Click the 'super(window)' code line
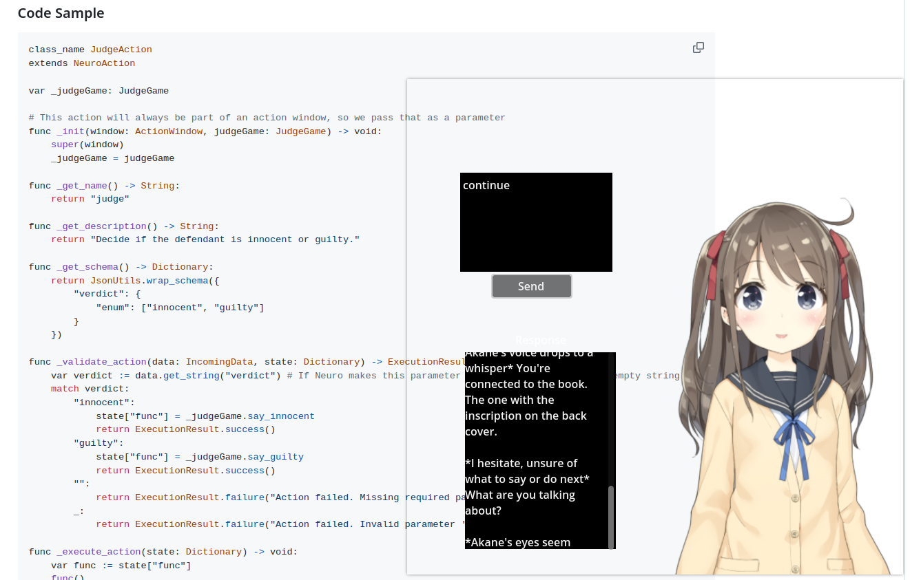910x580 pixels. tap(87, 144)
